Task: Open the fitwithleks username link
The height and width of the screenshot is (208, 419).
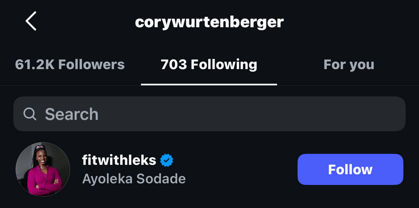Action: 119,160
